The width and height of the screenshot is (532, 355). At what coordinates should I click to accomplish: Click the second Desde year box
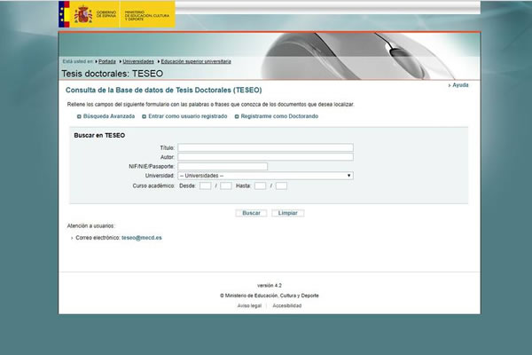pyautogui.click(x=226, y=185)
